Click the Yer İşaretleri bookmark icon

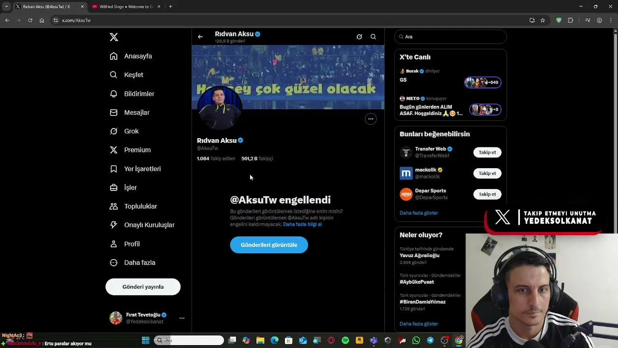coord(114,169)
